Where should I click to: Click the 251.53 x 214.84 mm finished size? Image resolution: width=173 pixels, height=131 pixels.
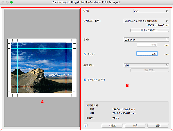point(124,113)
